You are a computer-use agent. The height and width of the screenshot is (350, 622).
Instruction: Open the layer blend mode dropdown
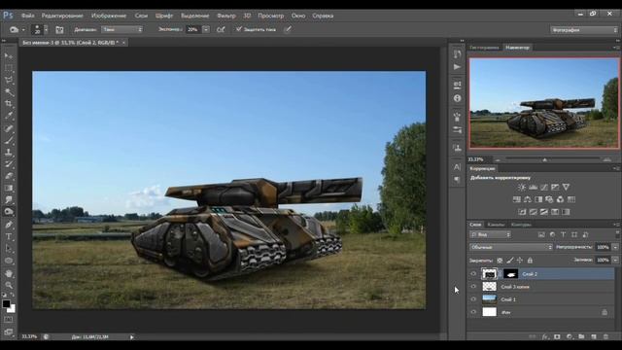click(511, 247)
